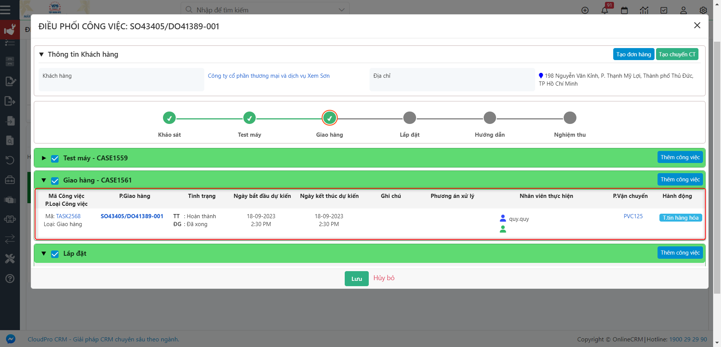This screenshot has width=721, height=347.
Task: Collapse the Lắp đặt section
Action: coord(44,253)
